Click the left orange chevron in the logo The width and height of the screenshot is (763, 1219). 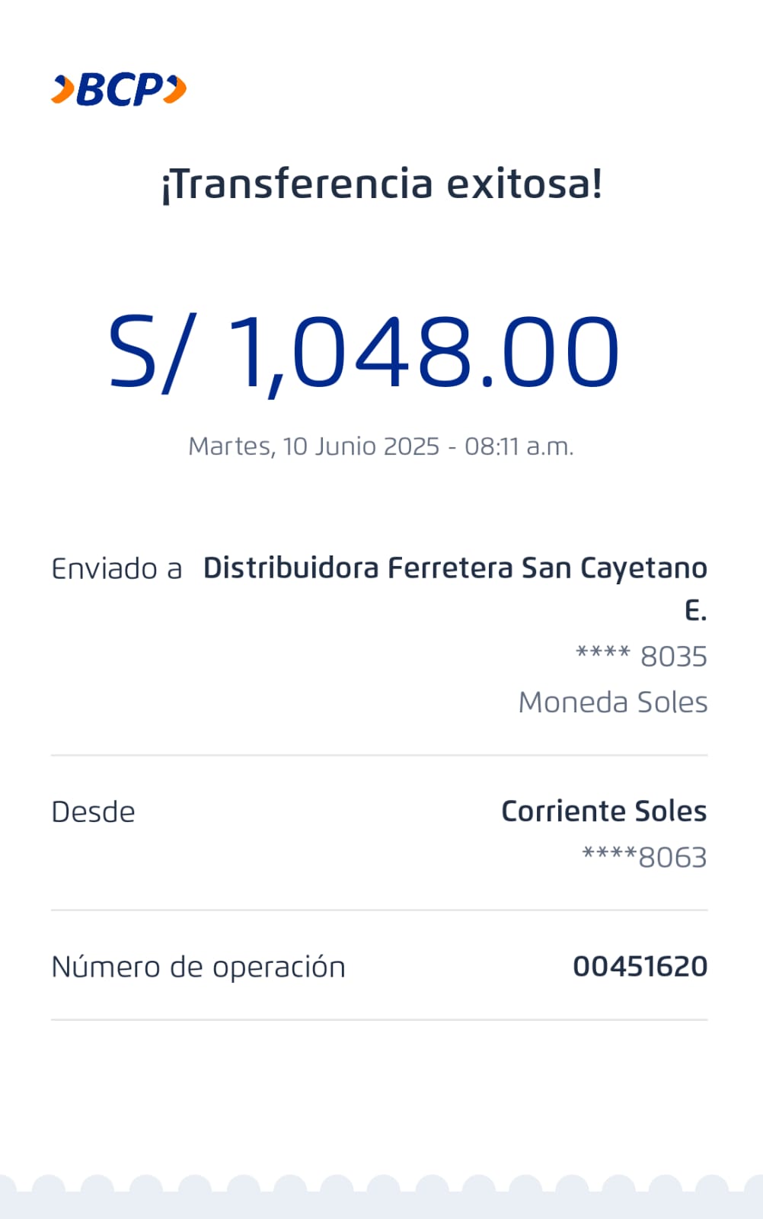click(63, 89)
